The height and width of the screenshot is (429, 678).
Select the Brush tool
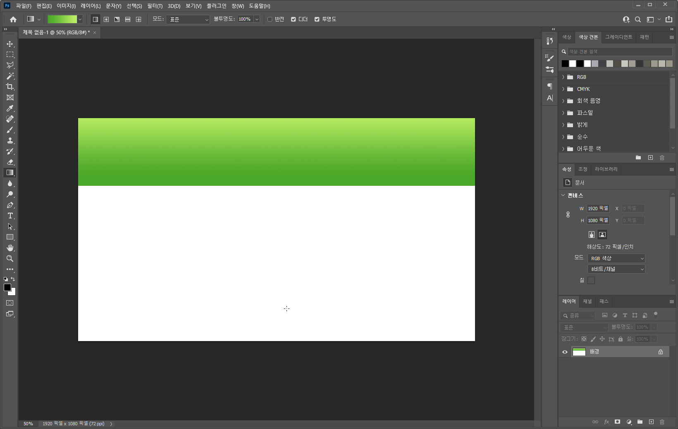(10, 130)
